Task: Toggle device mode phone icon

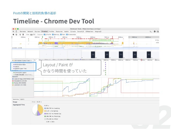Action: 16,32
